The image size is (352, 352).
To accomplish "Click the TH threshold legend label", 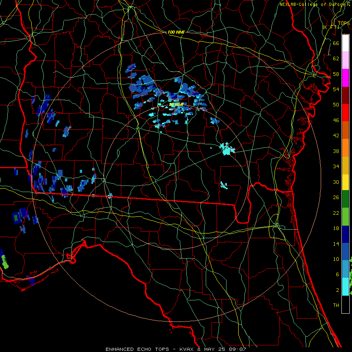I will (x=336, y=305).
